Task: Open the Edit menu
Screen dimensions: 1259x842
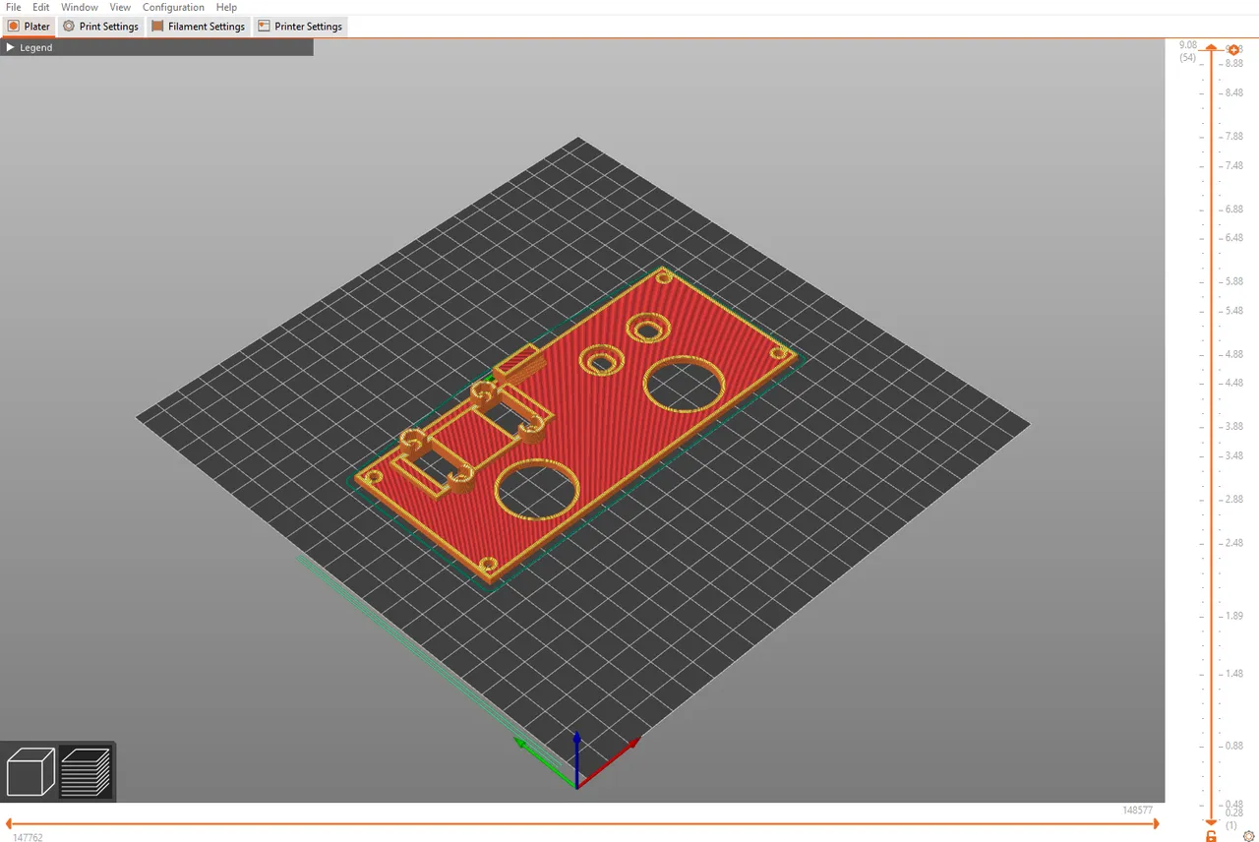Action: pyautogui.click(x=41, y=7)
